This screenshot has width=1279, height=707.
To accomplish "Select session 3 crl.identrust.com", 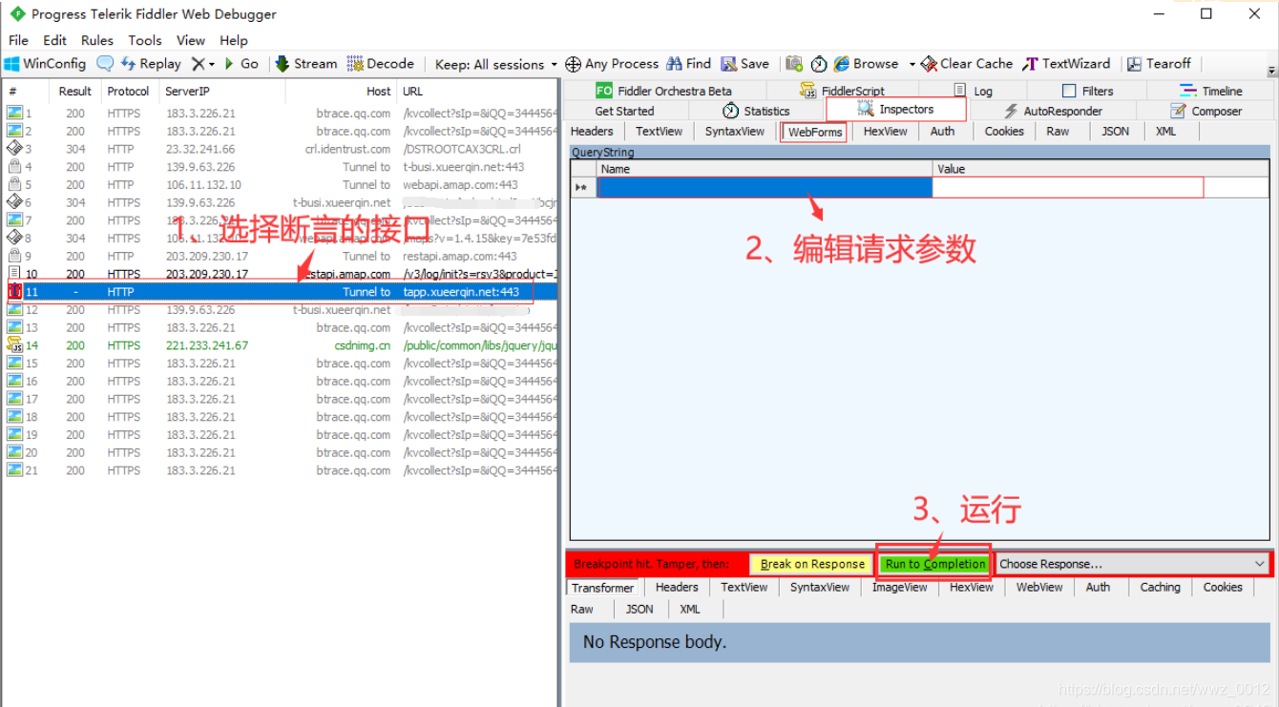I will click(280, 149).
